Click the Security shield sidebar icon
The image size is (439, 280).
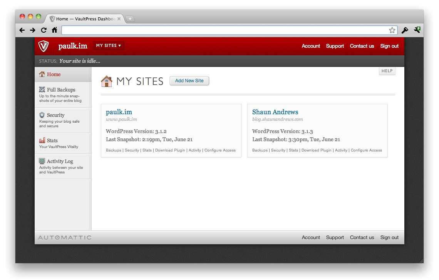point(42,115)
